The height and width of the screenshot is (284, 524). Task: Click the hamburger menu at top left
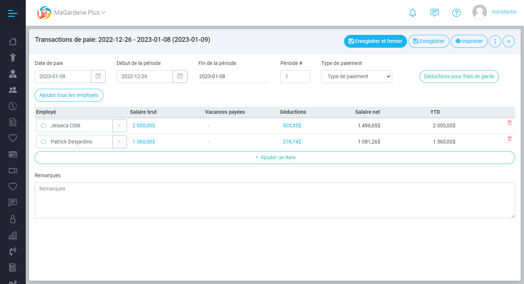click(x=12, y=13)
